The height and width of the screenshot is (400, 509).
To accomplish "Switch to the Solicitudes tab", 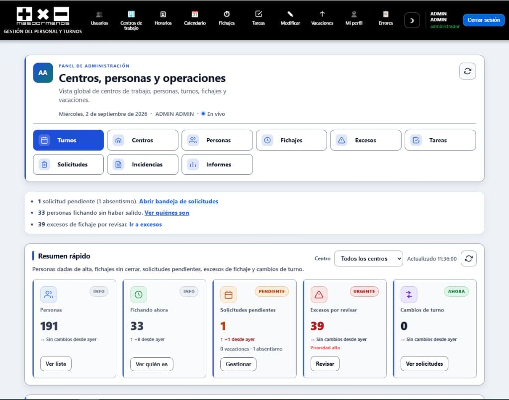I will (x=69, y=164).
